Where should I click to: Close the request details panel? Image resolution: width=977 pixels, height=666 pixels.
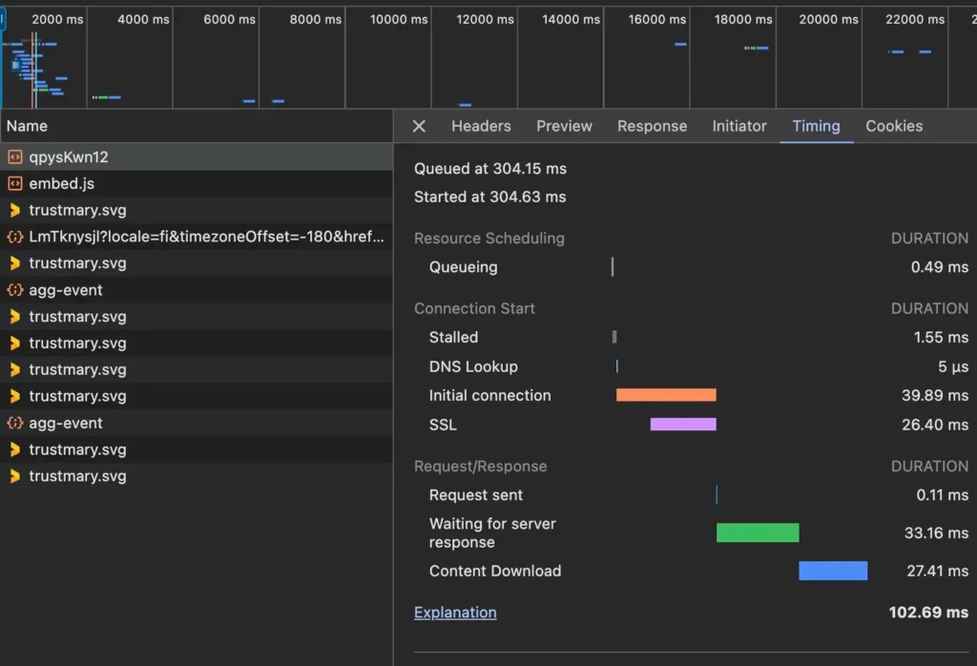coord(420,127)
